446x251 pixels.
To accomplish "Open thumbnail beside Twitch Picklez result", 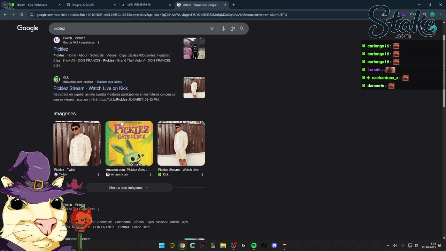I will [x=194, y=48].
